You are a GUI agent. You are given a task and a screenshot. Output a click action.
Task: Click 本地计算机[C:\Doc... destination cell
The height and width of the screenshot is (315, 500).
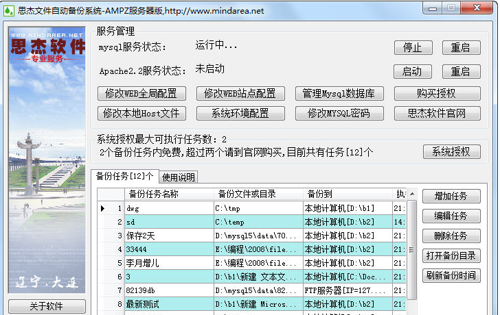pos(348,277)
